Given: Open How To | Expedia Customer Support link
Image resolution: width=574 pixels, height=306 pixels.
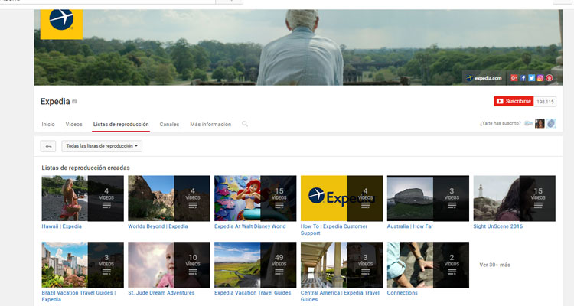Looking at the screenshot, I should pyautogui.click(x=334, y=229).
